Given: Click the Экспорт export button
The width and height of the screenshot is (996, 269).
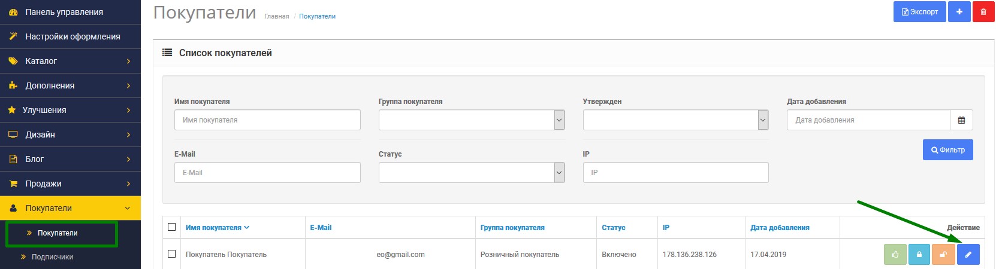Looking at the screenshot, I should 919,12.
